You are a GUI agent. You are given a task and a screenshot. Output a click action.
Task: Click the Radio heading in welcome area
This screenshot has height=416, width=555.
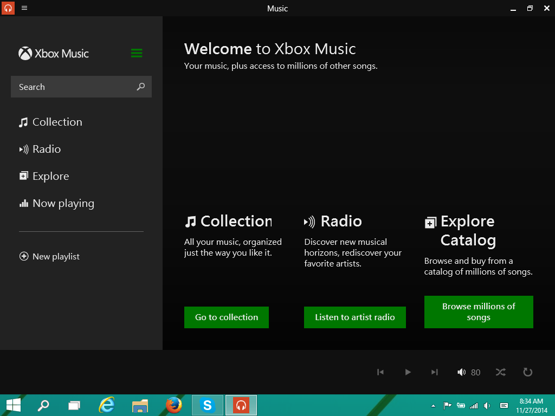[x=341, y=221]
